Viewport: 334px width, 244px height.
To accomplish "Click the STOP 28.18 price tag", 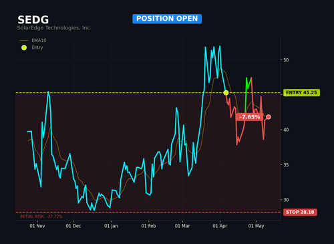I will click(x=300, y=212).
